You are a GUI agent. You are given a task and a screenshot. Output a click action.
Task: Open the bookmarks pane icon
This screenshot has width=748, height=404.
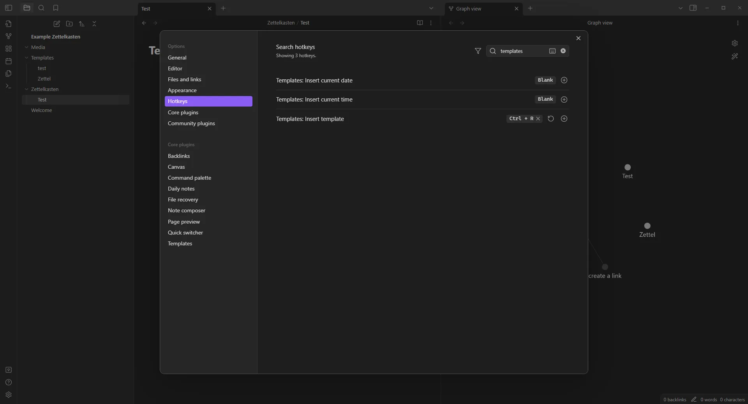(x=56, y=8)
